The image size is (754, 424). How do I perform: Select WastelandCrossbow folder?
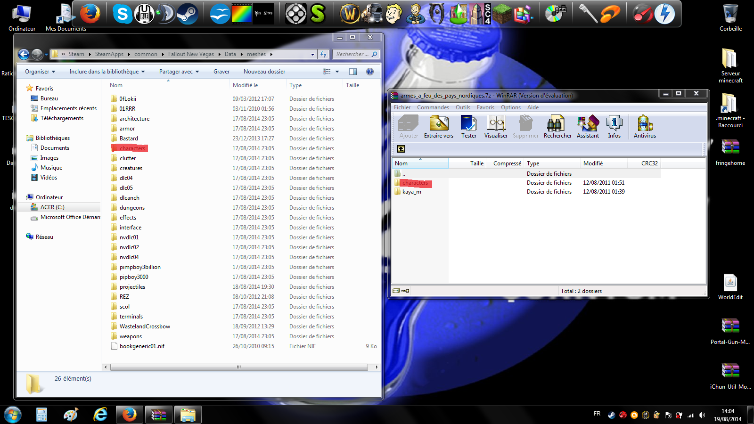tap(145, 326)
